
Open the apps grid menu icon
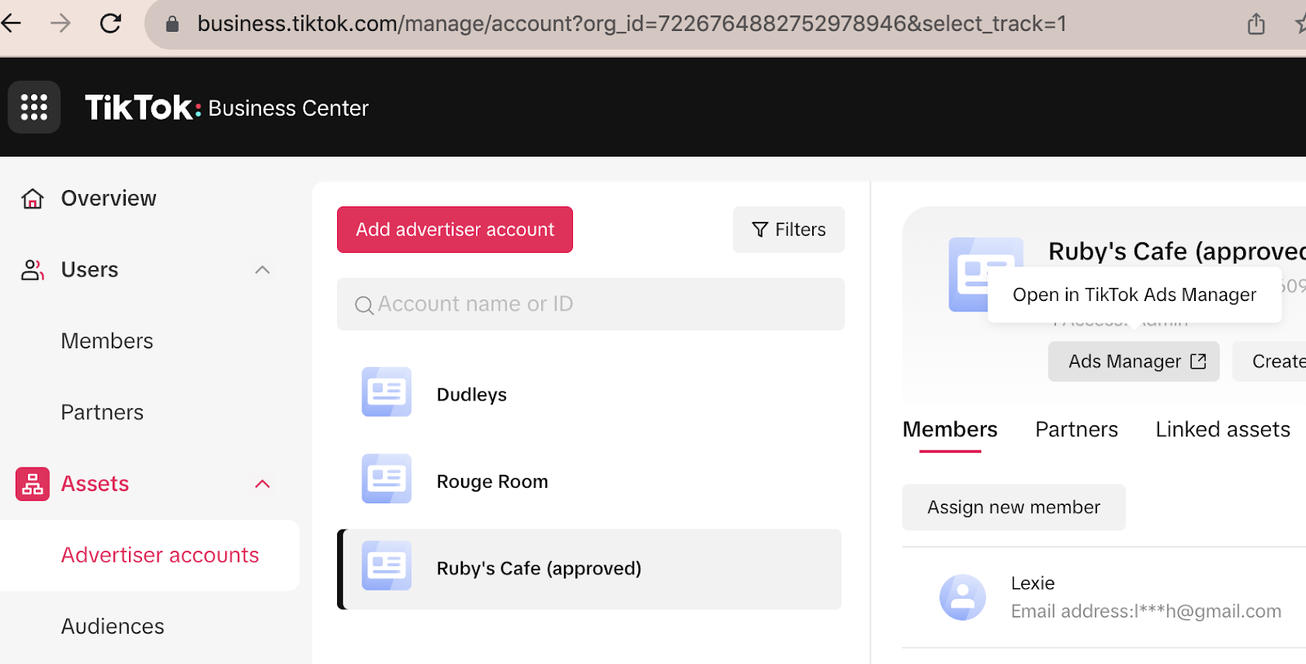[x=34, y=107]
